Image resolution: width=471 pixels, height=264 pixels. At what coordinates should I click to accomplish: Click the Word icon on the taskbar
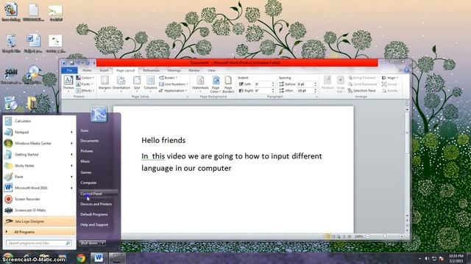coord(98,257)
